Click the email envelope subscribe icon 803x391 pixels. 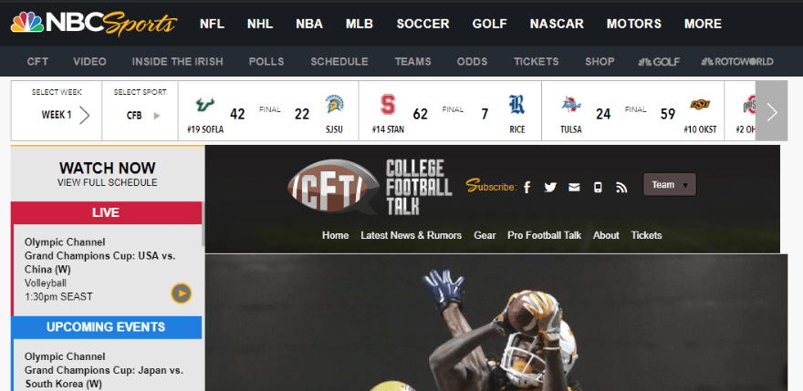click(574, 188)
